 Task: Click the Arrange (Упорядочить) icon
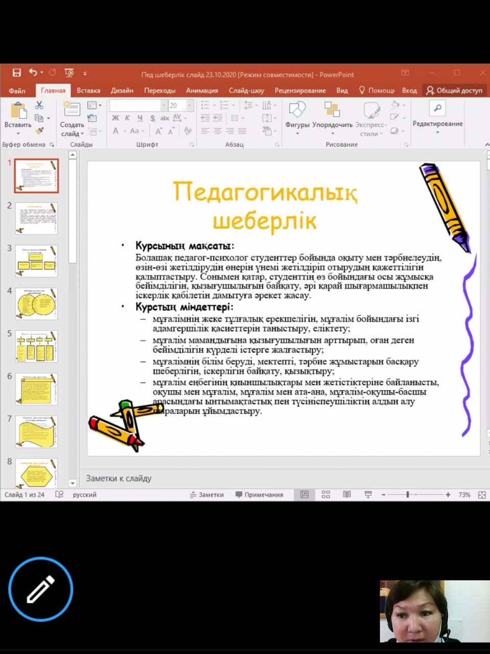332,113
